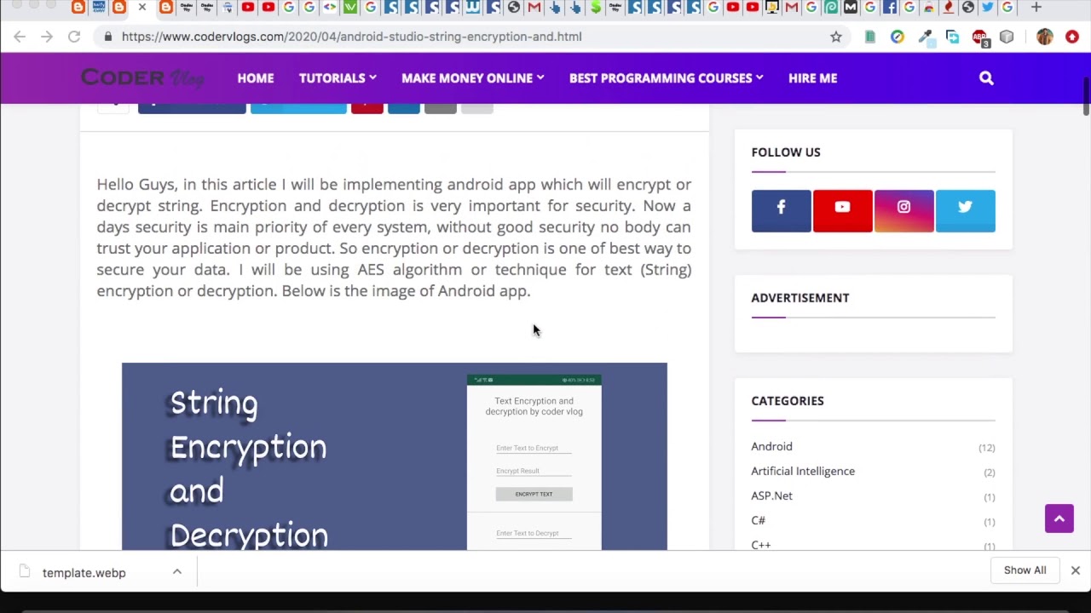Viewport: 1091px width, 613px height.
Task: Follow on Instagram
Action: 903,211
